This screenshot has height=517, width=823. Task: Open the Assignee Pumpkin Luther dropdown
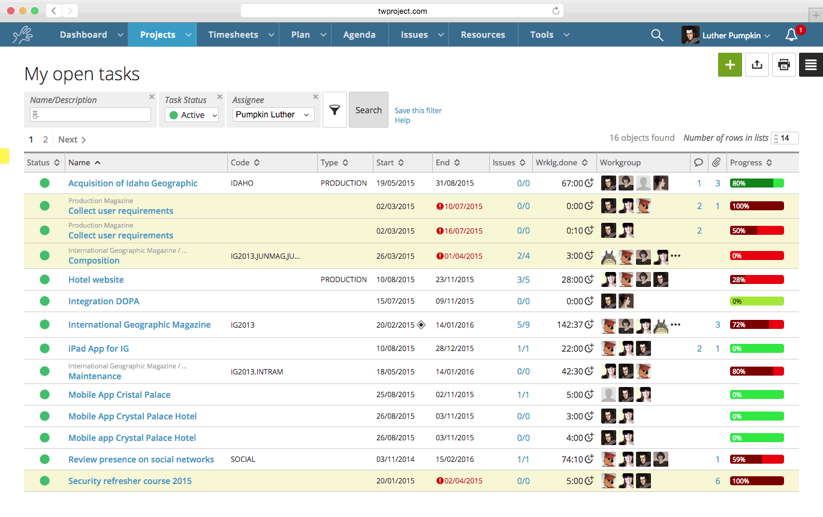pyautogui.click(x=273, y=114)
